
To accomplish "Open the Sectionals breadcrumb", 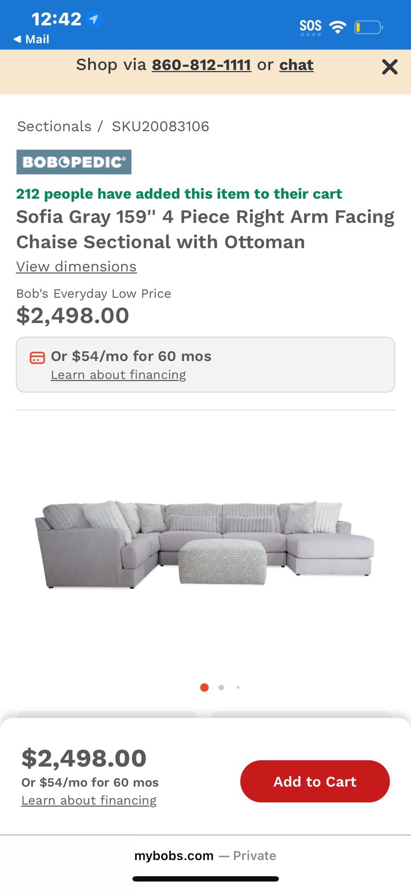I will (54, 126).
